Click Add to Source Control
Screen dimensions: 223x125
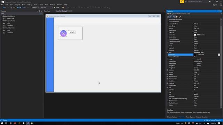(x=213, y=120)
